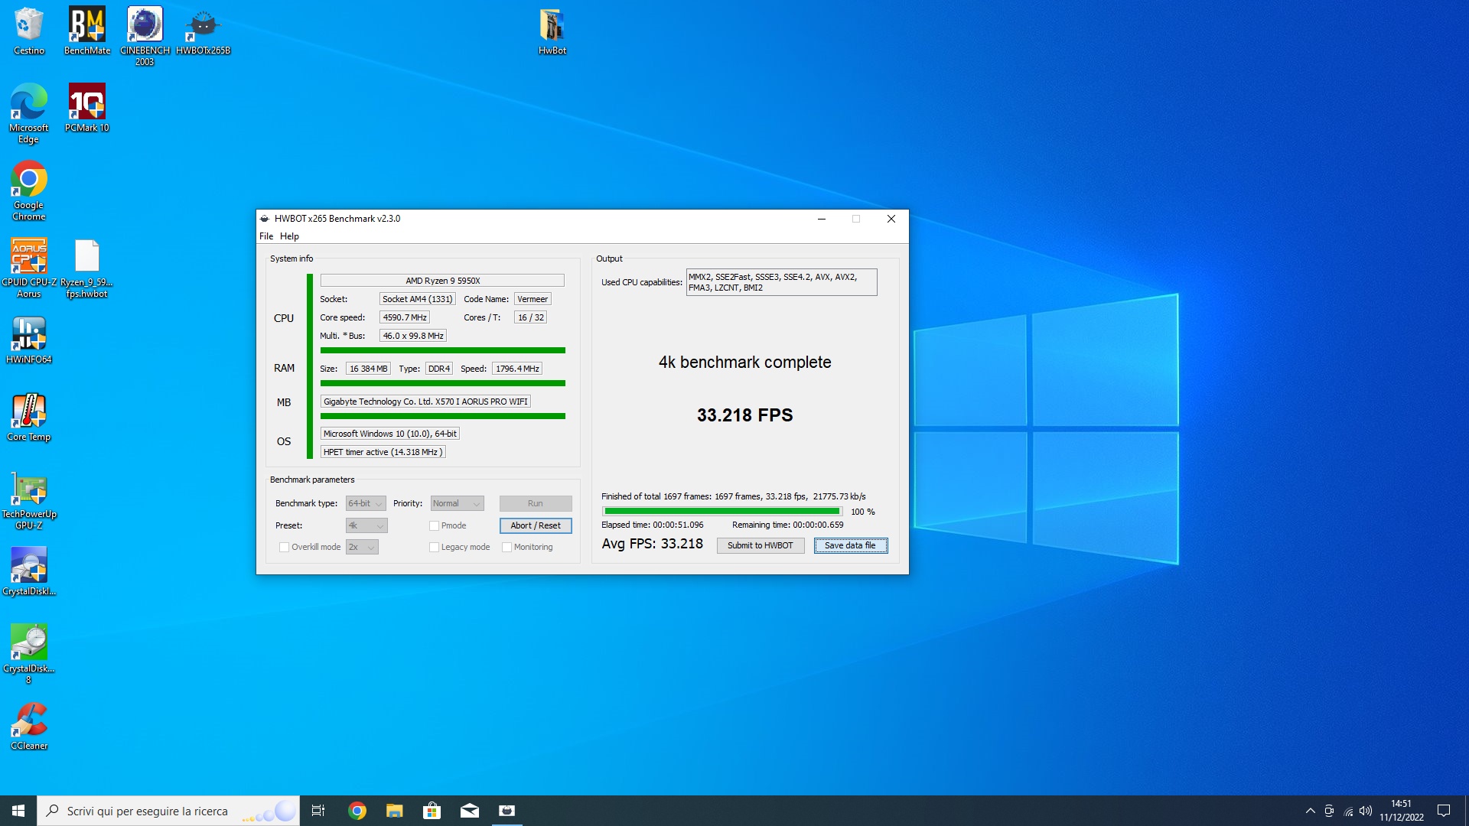The height and width of the screenshot is (826, 1469).
Task: Open the File menu
Action: pos(266,236)
